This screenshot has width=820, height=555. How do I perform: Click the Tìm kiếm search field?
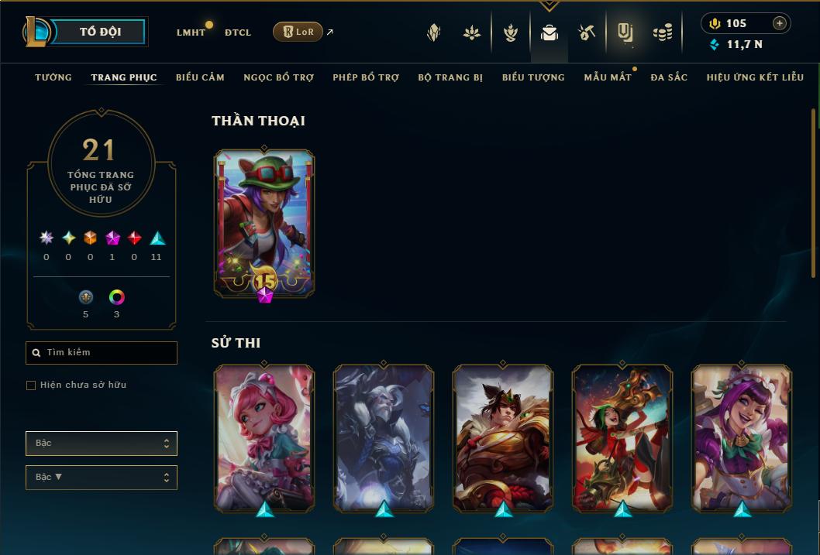point(102,353)
